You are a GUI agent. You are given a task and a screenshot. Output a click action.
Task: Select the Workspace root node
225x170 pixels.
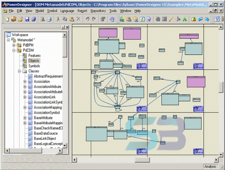pyautogui.click(x=20, y=35)
